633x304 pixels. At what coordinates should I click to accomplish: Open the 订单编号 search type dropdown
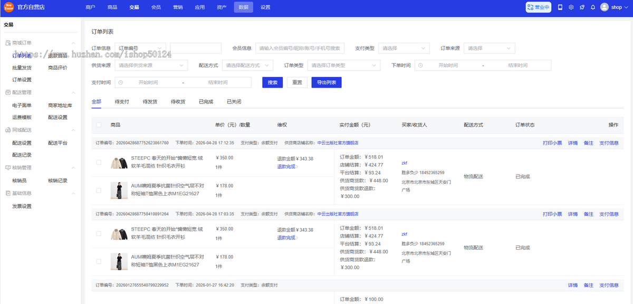point(140,48)
